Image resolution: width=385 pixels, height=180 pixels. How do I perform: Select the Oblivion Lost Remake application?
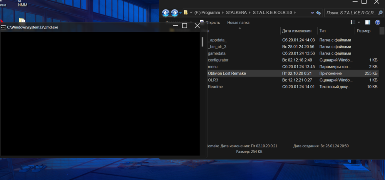click(x=227, y=73)
